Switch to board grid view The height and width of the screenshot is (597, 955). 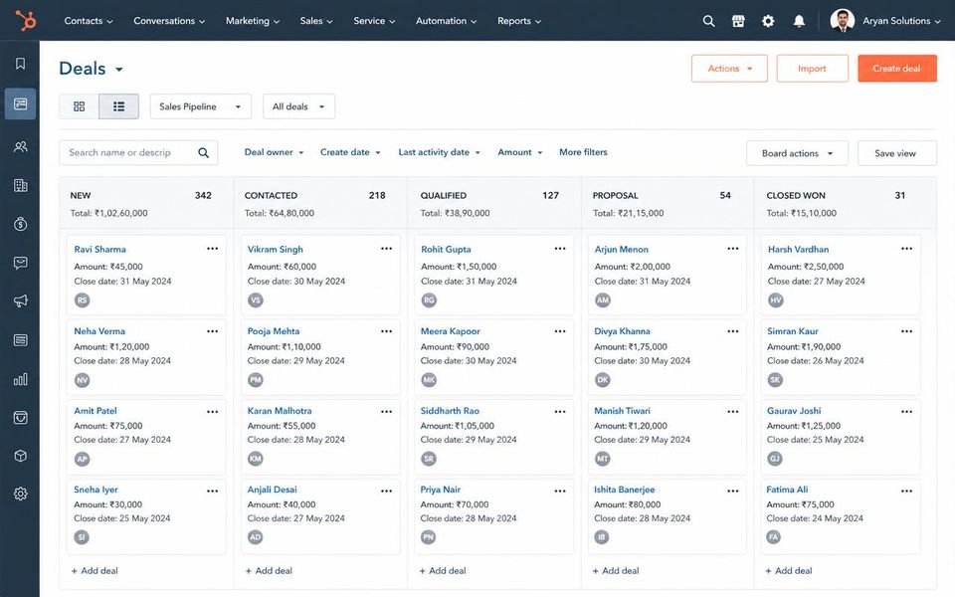80,106
